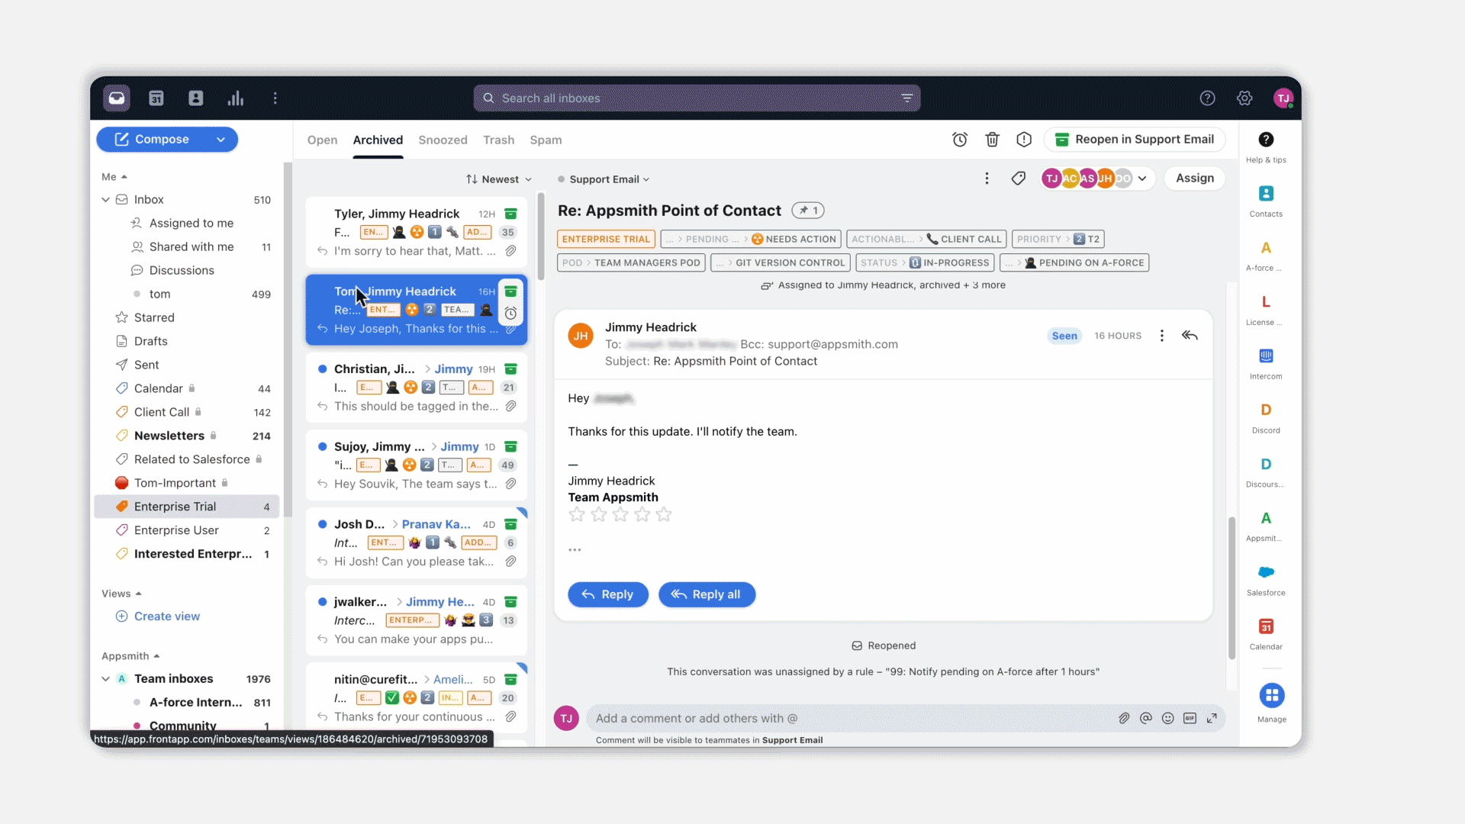Collapse the Views section in the sidebar
This screenshot has height=824, width=1465.
tap(140, 593)
